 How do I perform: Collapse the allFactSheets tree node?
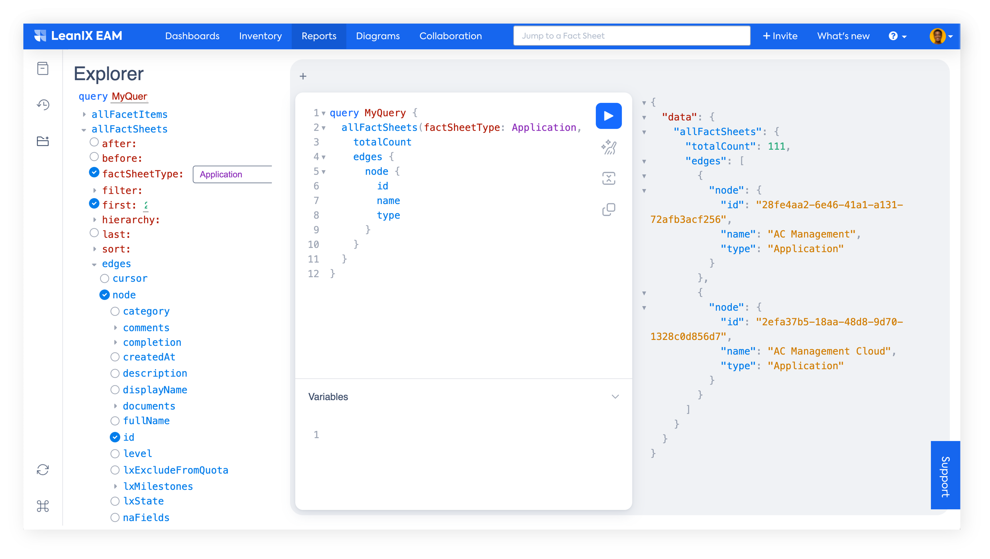click(x=84, y=130)
